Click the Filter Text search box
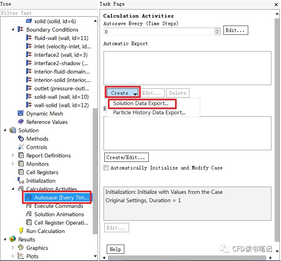 click(49, 13)
